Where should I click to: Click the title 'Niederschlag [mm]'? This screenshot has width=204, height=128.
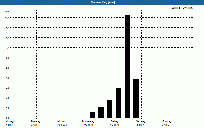click(x=103, y=2)
